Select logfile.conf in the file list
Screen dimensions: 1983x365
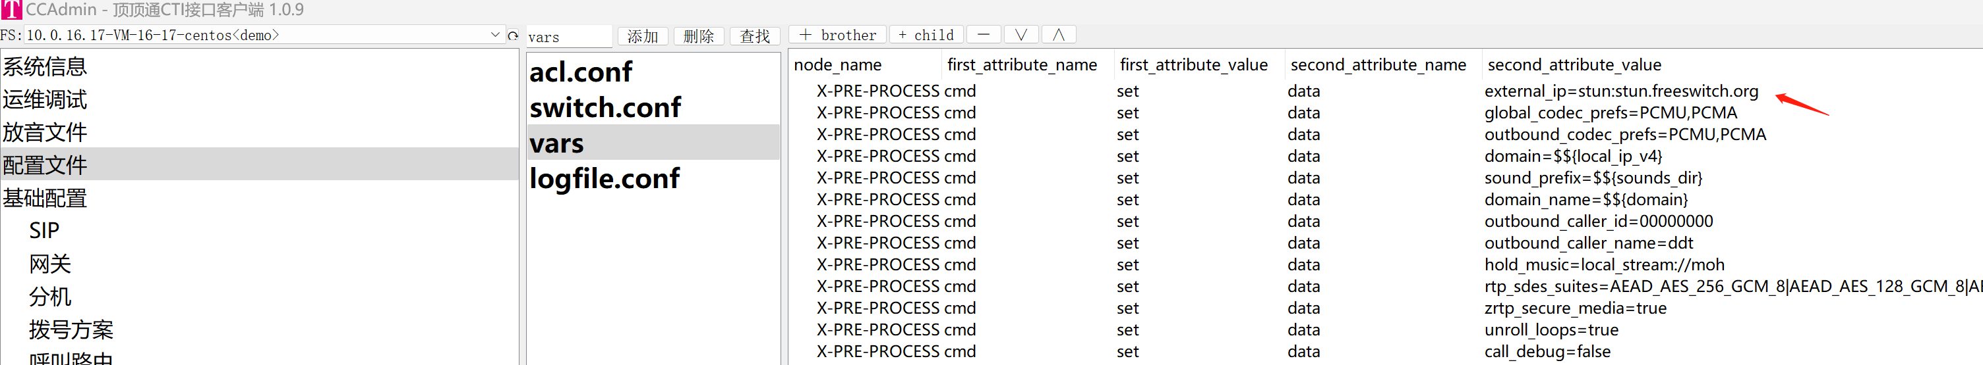(x=653, y=178)
